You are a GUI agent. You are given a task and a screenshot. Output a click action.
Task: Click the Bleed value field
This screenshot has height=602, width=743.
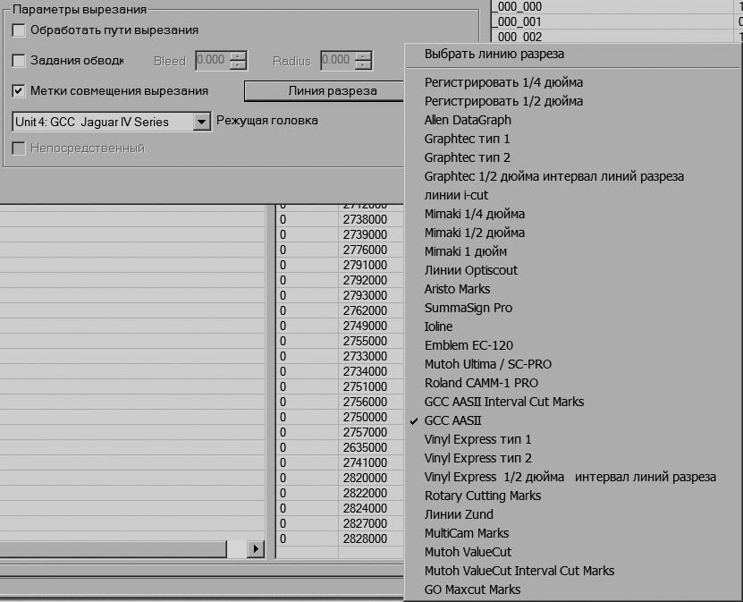tap(212, 60)
